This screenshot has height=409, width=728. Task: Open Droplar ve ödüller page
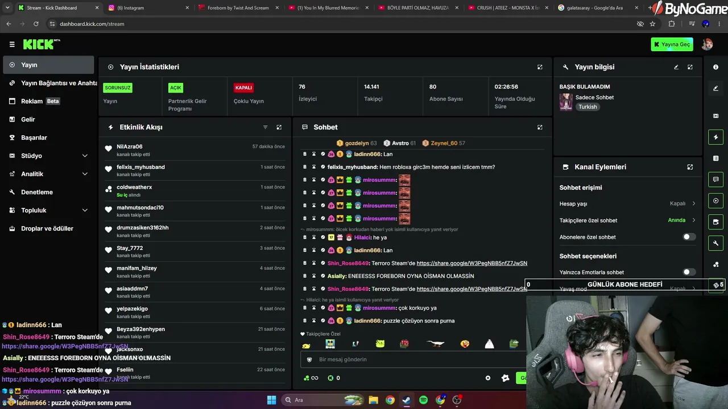click(x=48, y=228)
